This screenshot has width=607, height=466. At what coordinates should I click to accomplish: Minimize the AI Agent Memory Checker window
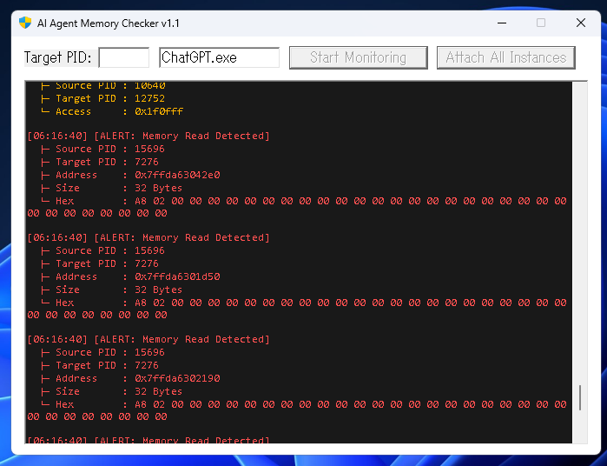[502, 23]
